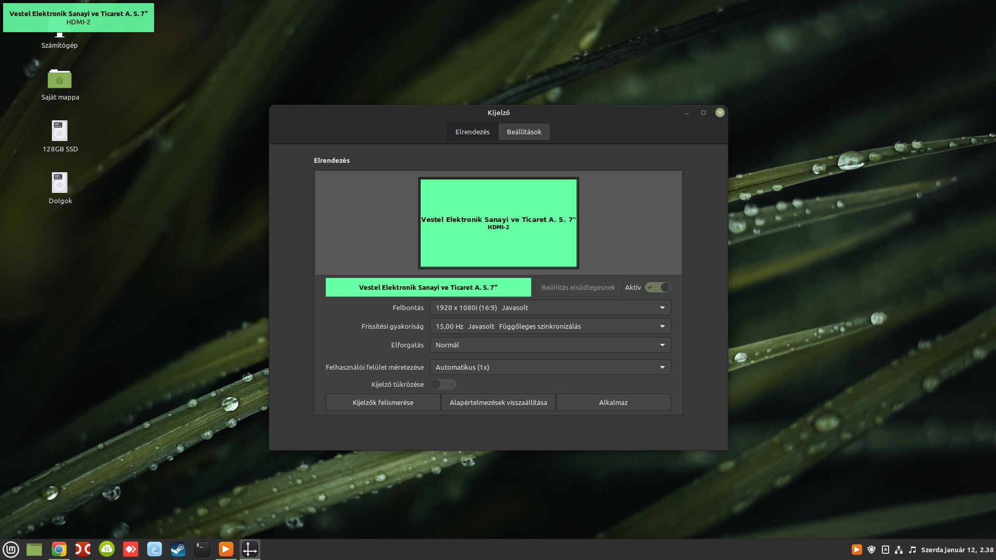Launch AnyDesk from the panel
The image size is (996, 560).
131,549
